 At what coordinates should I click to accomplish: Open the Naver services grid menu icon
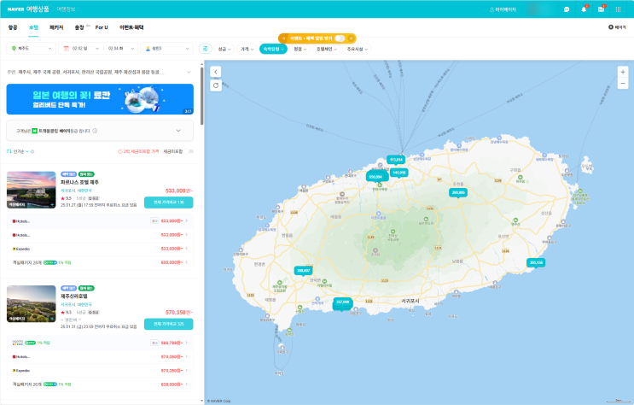(619, 9)
